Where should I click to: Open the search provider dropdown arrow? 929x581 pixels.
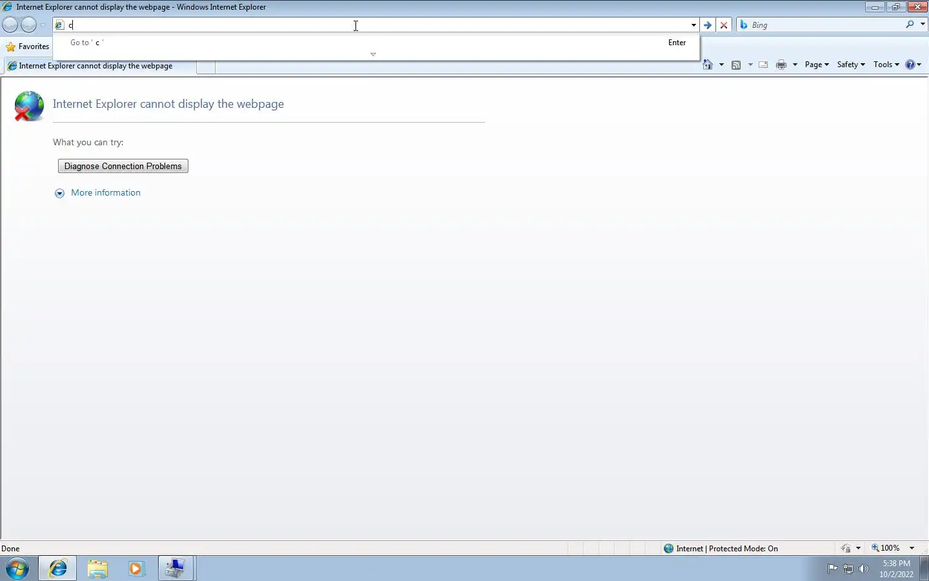pos(923,25)
